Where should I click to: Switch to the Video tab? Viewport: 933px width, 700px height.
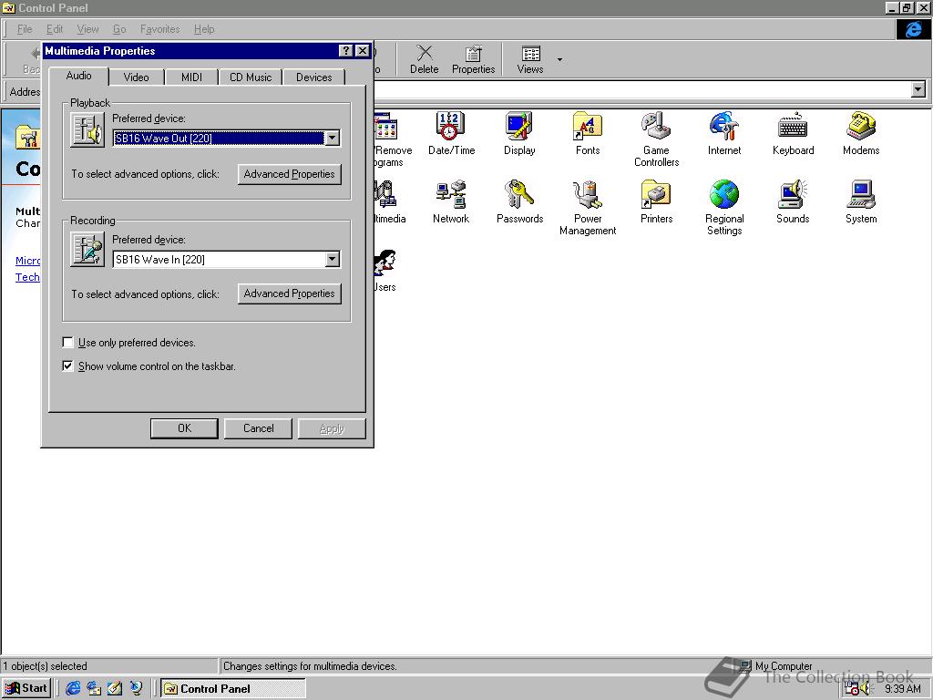pyautogui.click(x=137, y=77)
